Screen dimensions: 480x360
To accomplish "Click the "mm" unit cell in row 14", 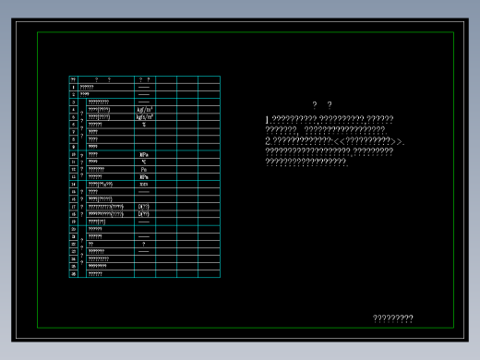I will (x=145, y=185).
